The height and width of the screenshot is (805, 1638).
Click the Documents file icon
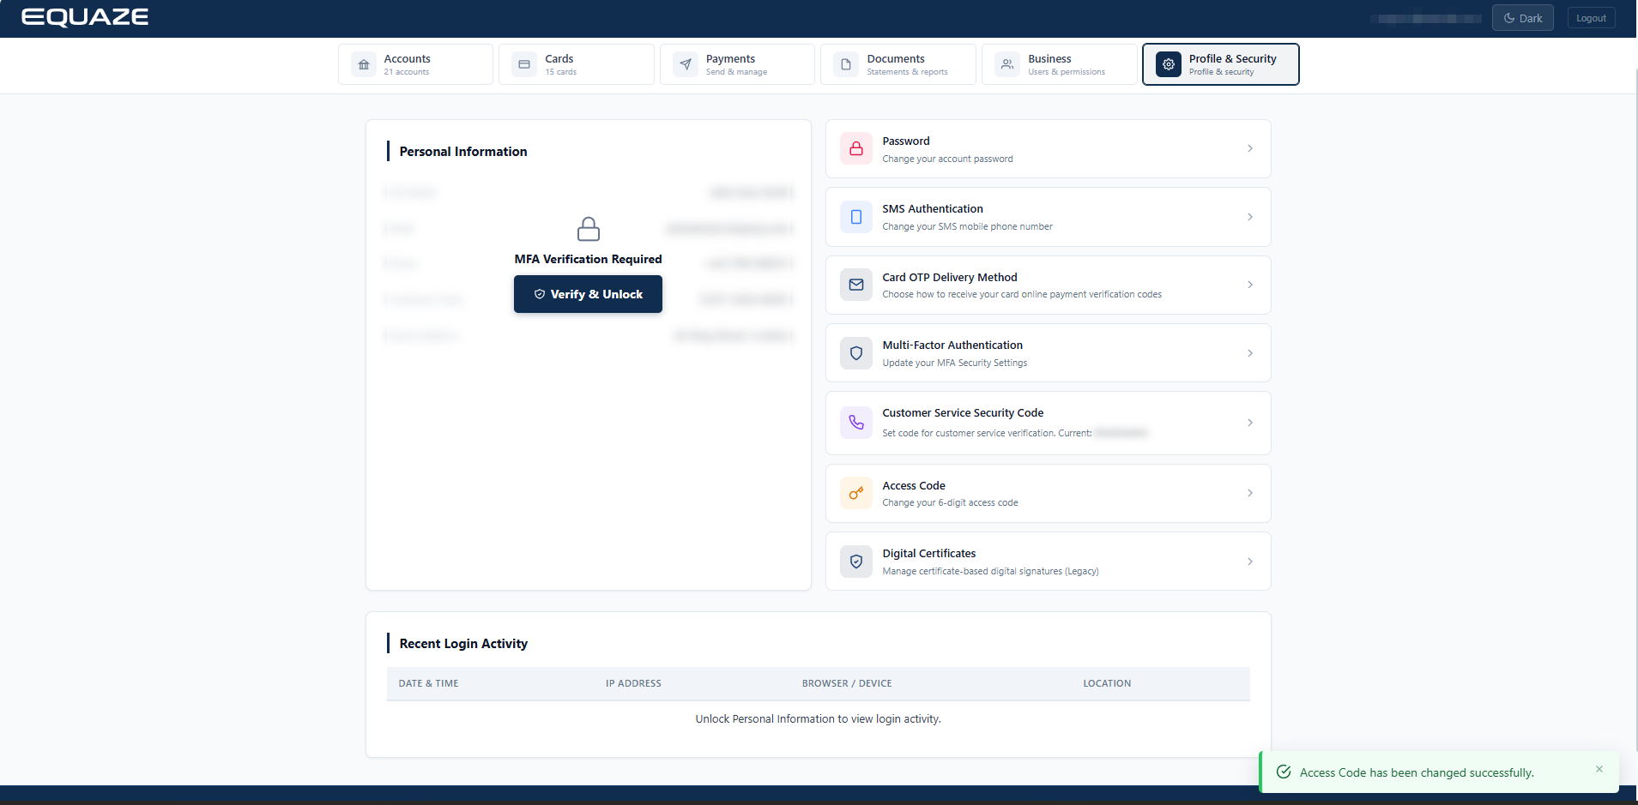click(x=846, y=64)
